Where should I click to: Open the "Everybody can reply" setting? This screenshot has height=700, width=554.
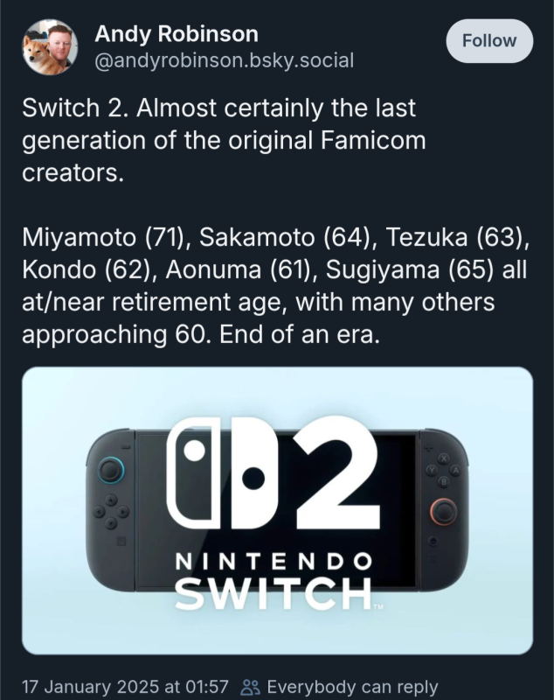click(351, 687)
